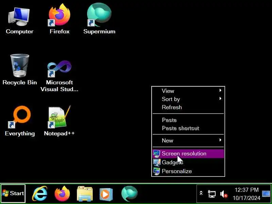Expand the New submenu
Screen dimensions: 272x204
pos(188,140)
